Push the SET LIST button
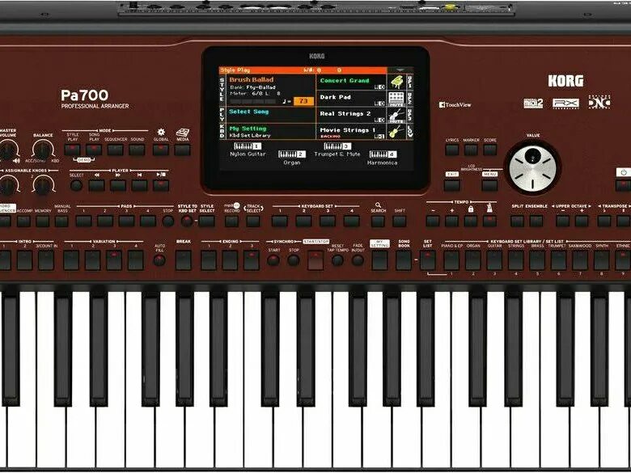 click(x=427, y=260)
